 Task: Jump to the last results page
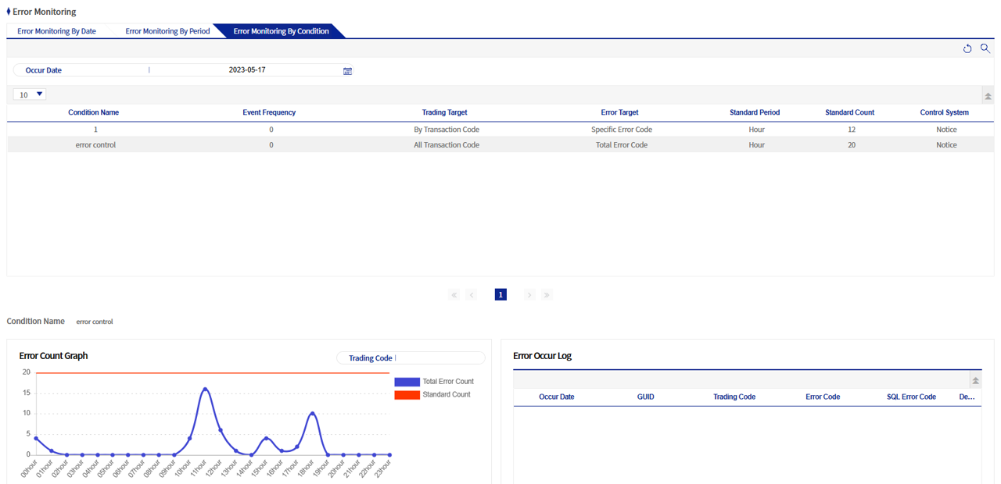tap(547, 295)
